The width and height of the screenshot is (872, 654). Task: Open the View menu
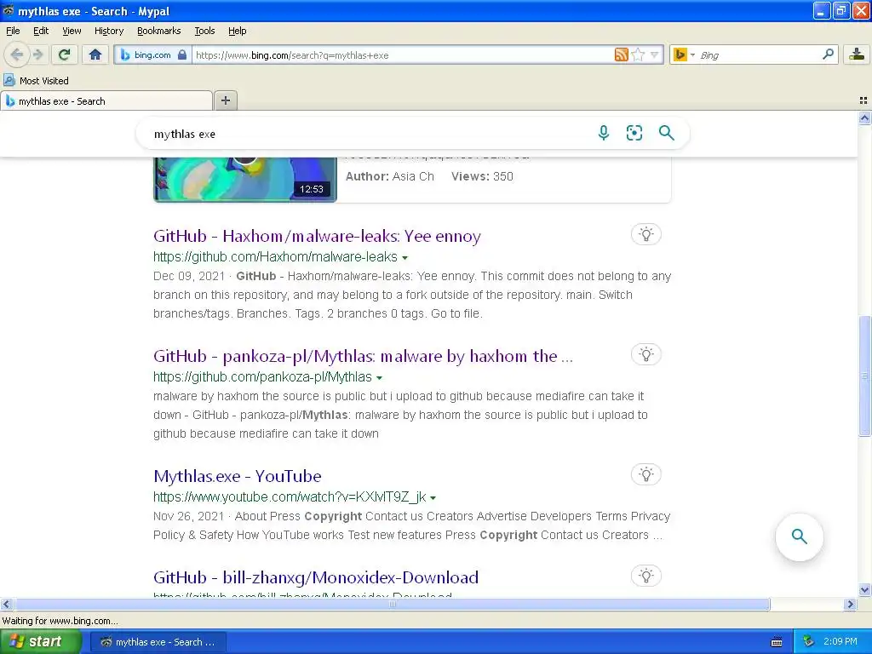[72, 31]
